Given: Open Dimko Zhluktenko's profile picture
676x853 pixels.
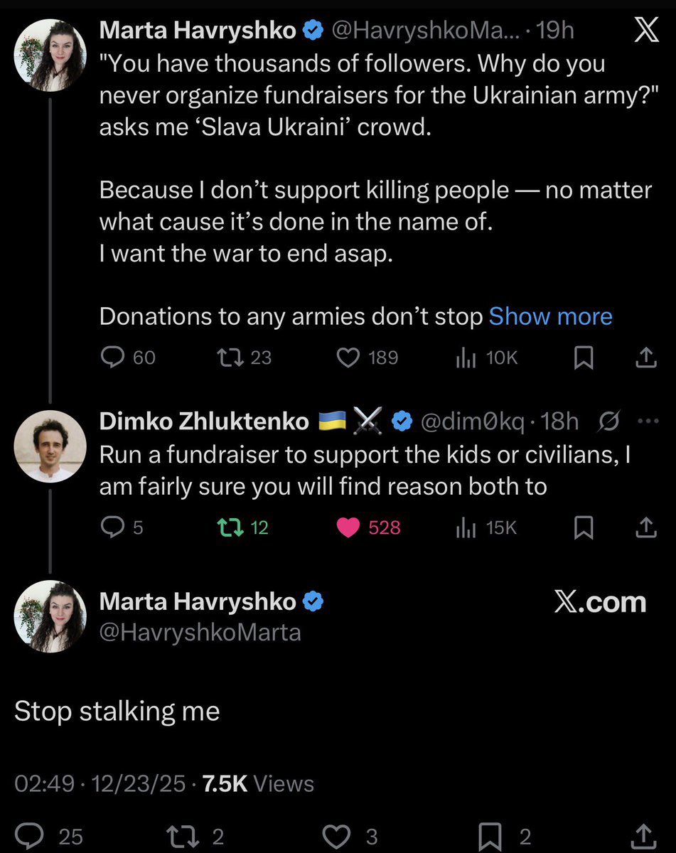Looking at the screenshot, I should tap(50, 446).
